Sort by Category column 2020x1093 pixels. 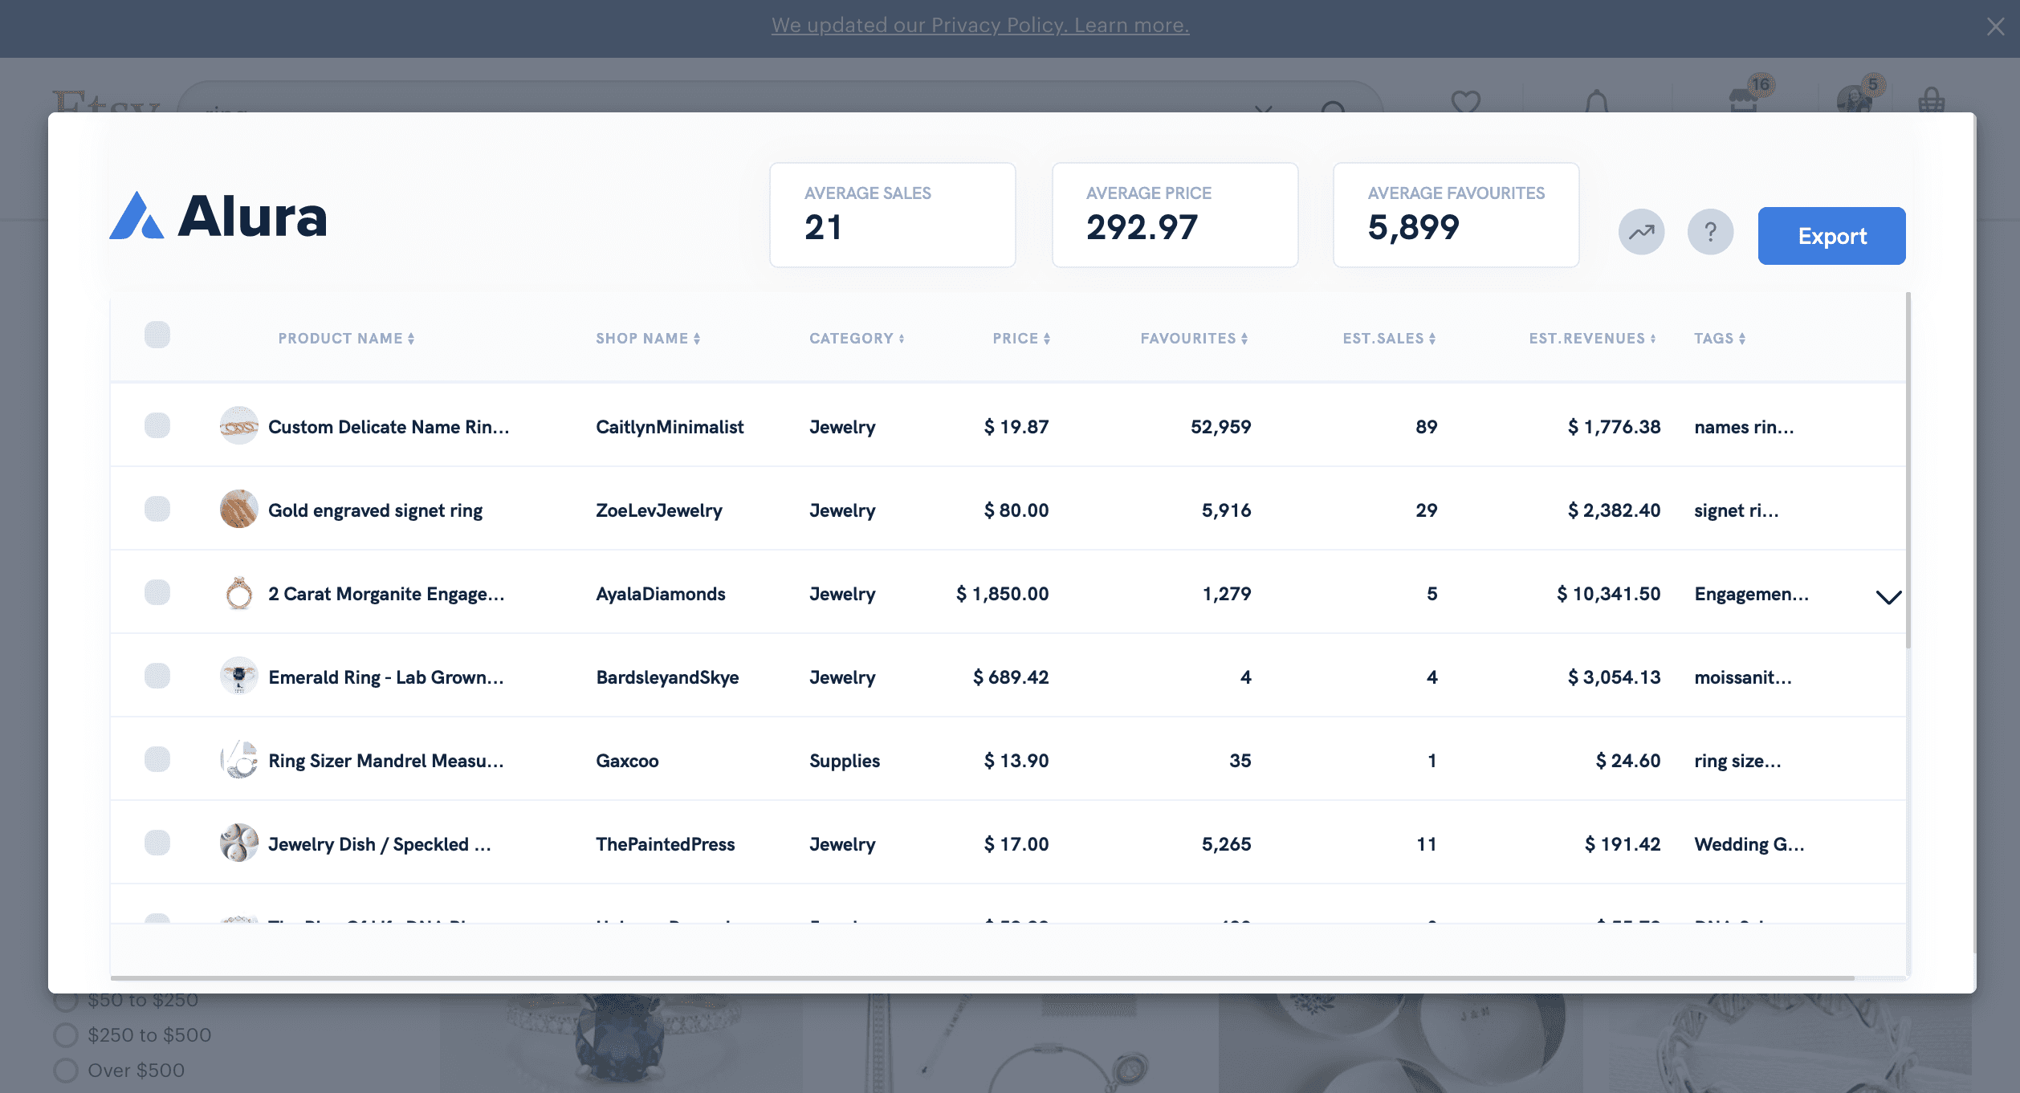coord(857,339)
